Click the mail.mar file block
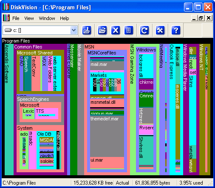This screenshot has width=215, height=188. [x=107, y=66]
